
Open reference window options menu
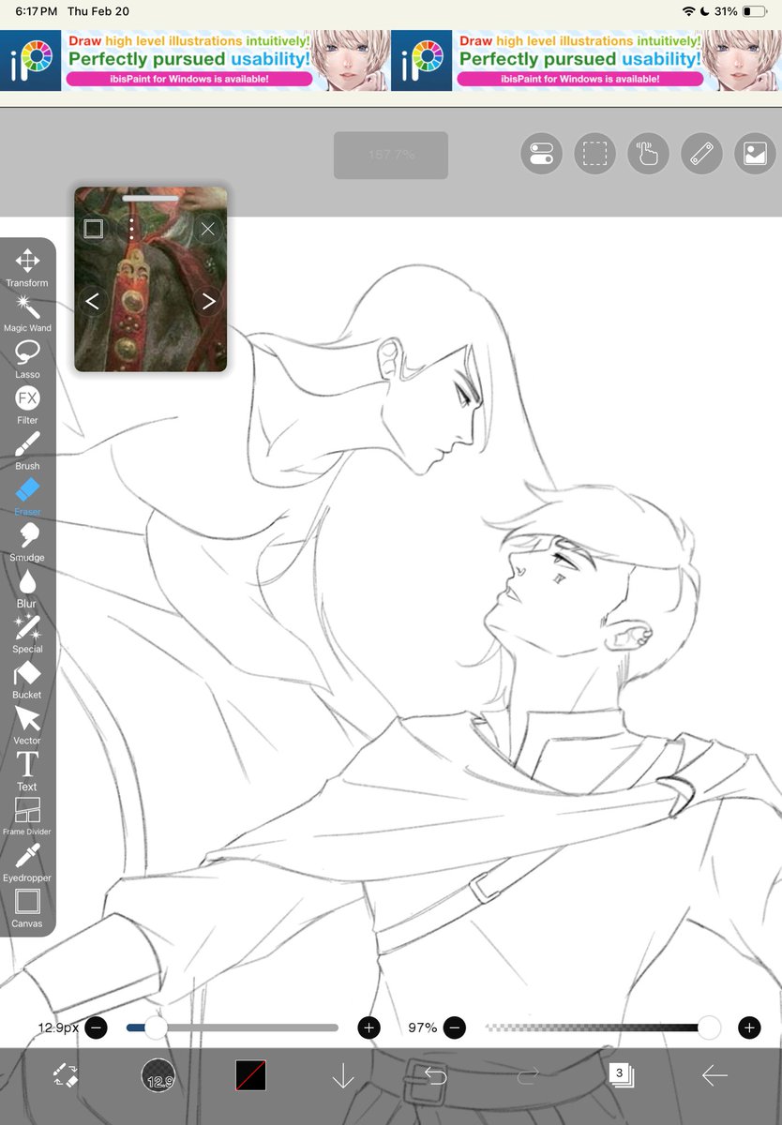point(132,230)
